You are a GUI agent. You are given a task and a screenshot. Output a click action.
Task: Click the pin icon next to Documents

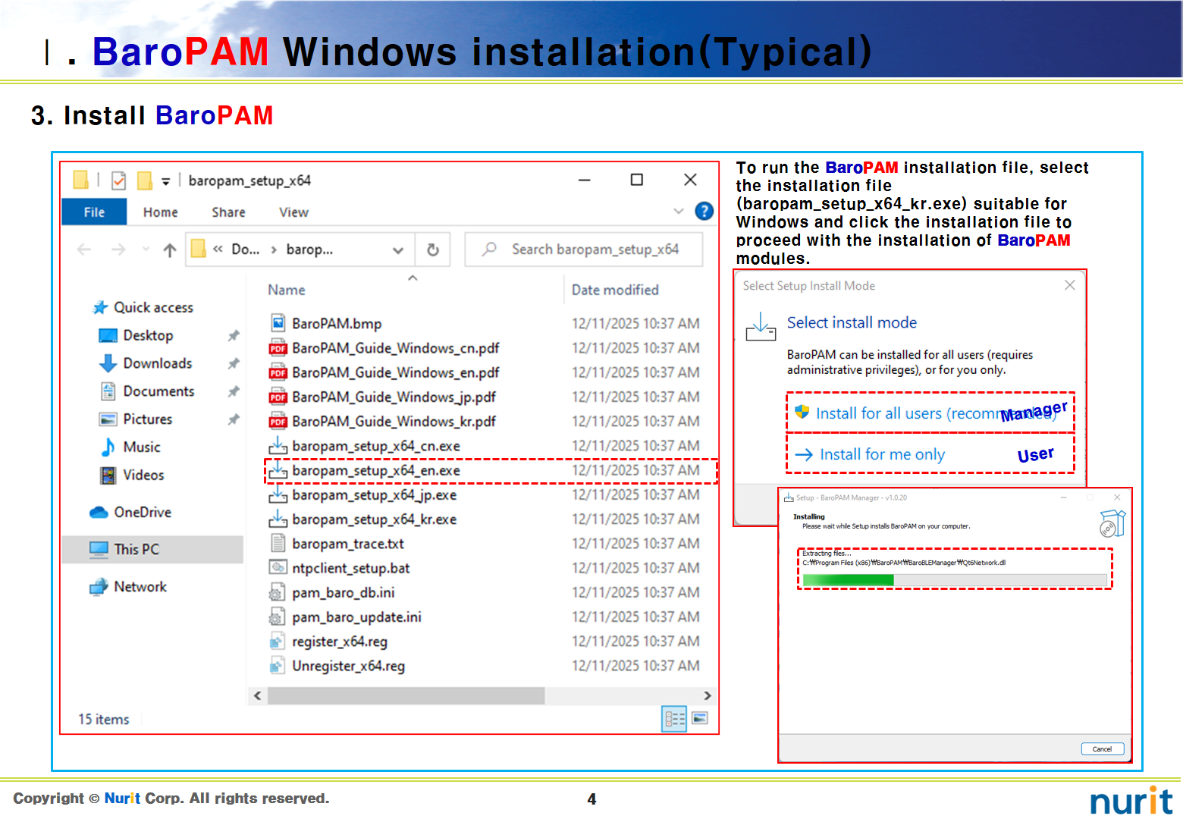pyautogui.click(x=234, y=391)
